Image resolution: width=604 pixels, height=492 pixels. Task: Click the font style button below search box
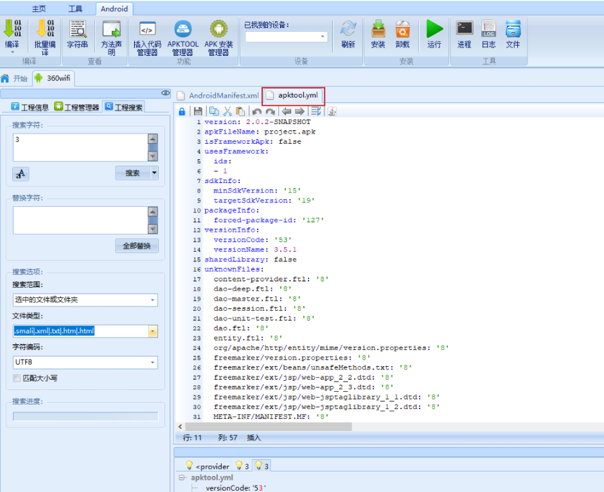21,174
